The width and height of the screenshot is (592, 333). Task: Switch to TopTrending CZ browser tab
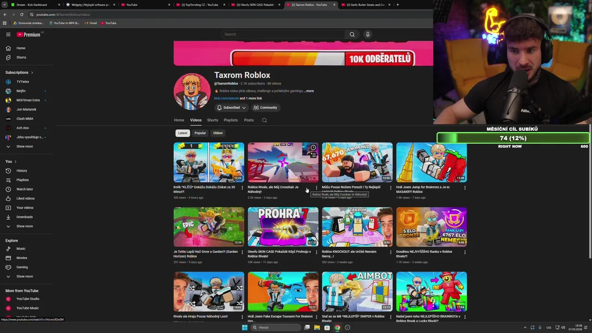click(x=199, y=5)
